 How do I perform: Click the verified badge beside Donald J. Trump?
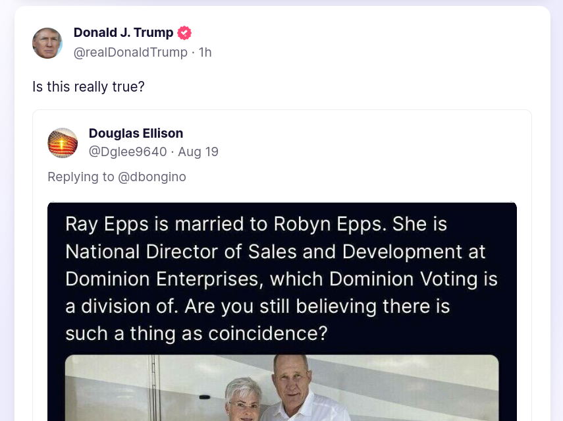coord(184,33)
